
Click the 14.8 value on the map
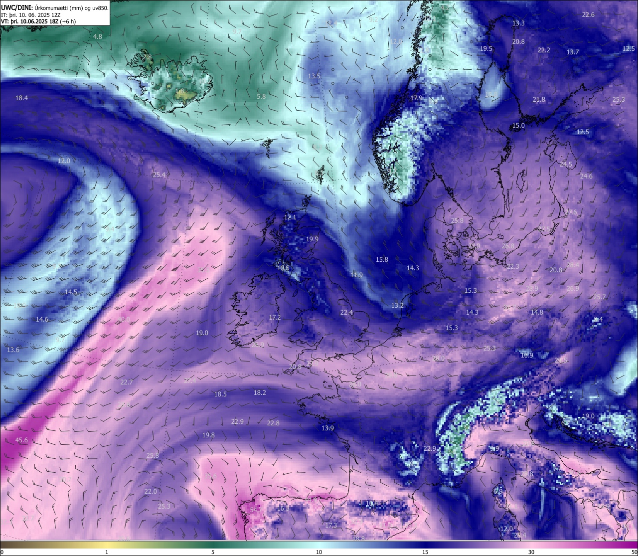537,313
